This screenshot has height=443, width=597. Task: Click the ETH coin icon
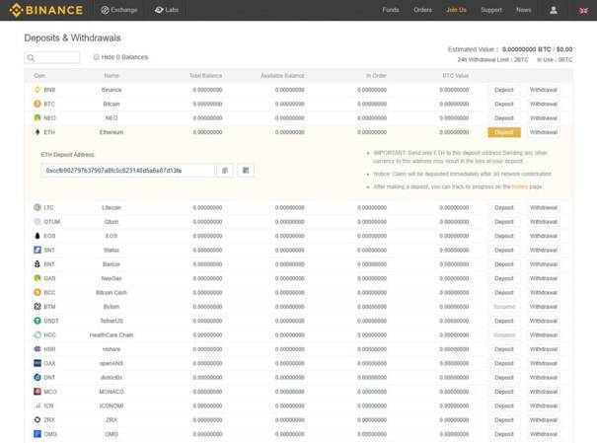point(37,132)
